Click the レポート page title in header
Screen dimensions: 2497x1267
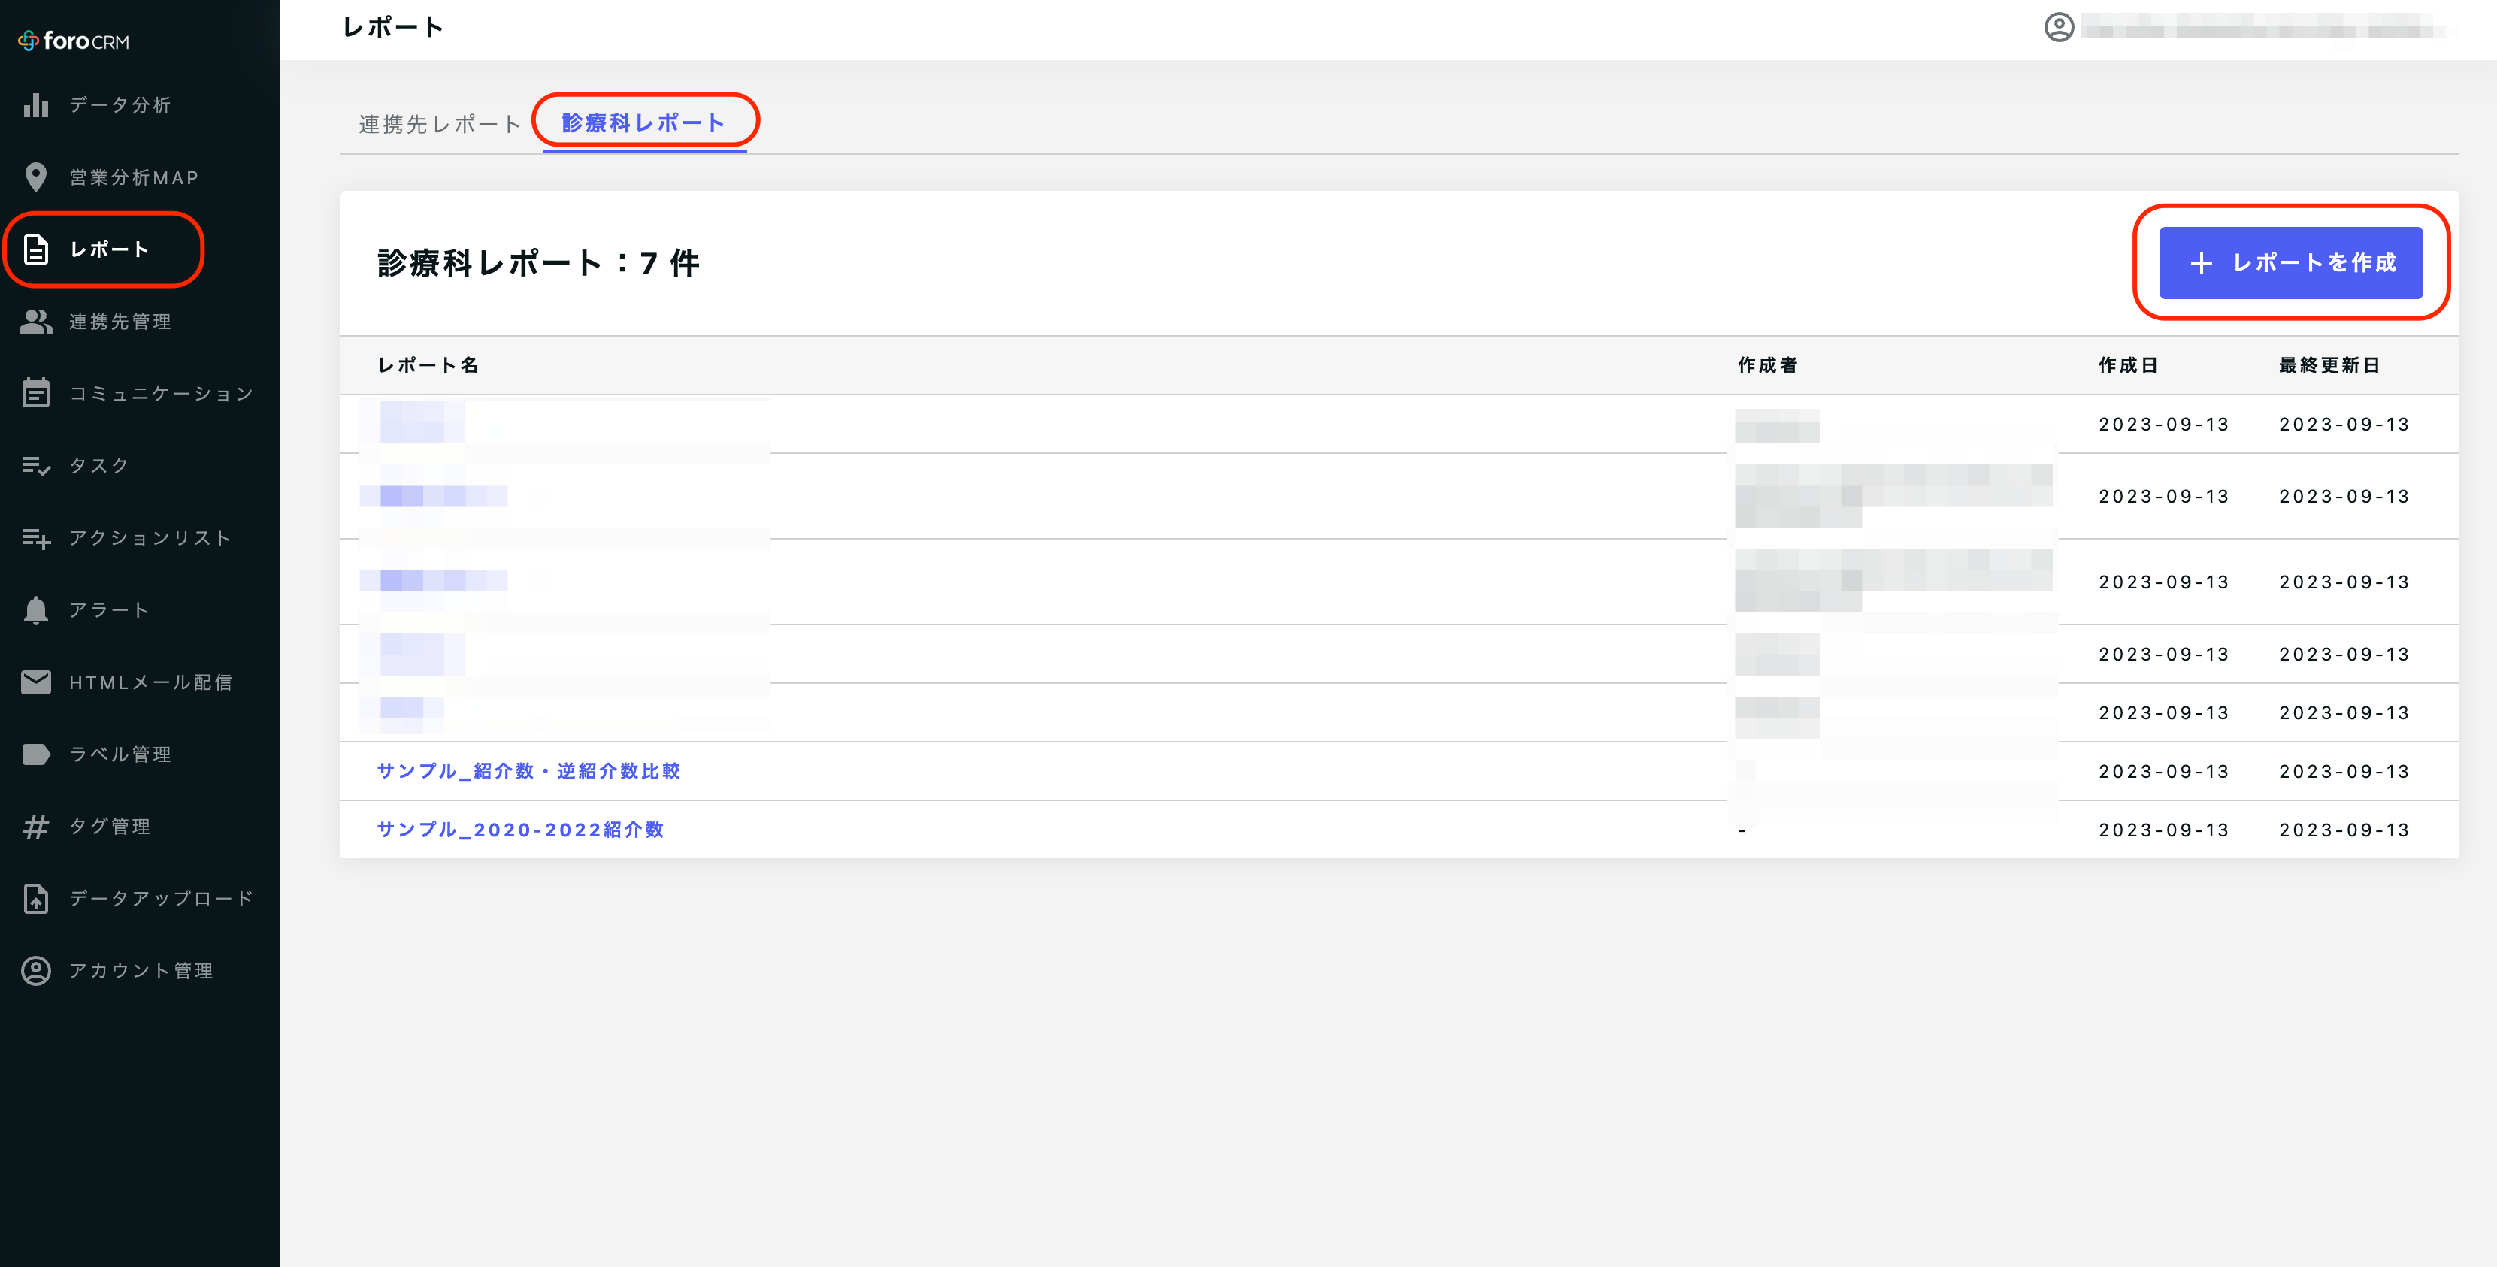pos(394,27)
